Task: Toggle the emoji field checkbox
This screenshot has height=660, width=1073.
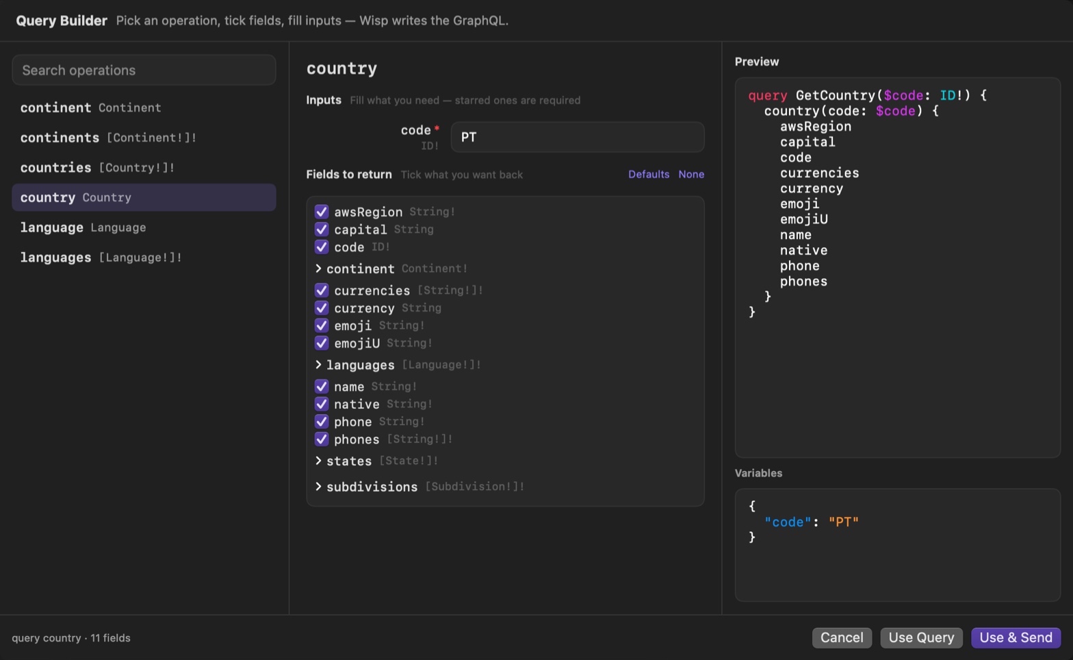Action: (322, 325)
